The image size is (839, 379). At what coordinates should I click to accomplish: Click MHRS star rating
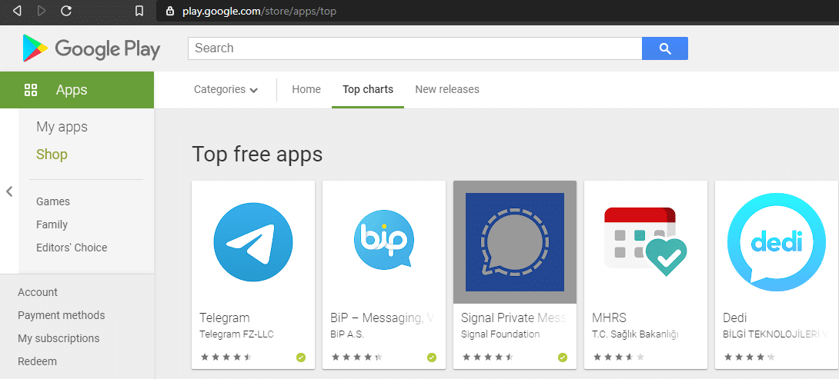619,357
